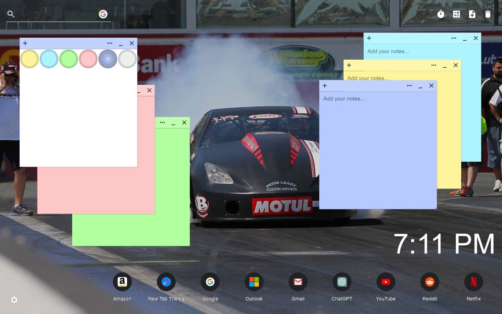The height and width of the screenshot is (314, 502).
Task: Close the green note
Action: coord(184,122)
